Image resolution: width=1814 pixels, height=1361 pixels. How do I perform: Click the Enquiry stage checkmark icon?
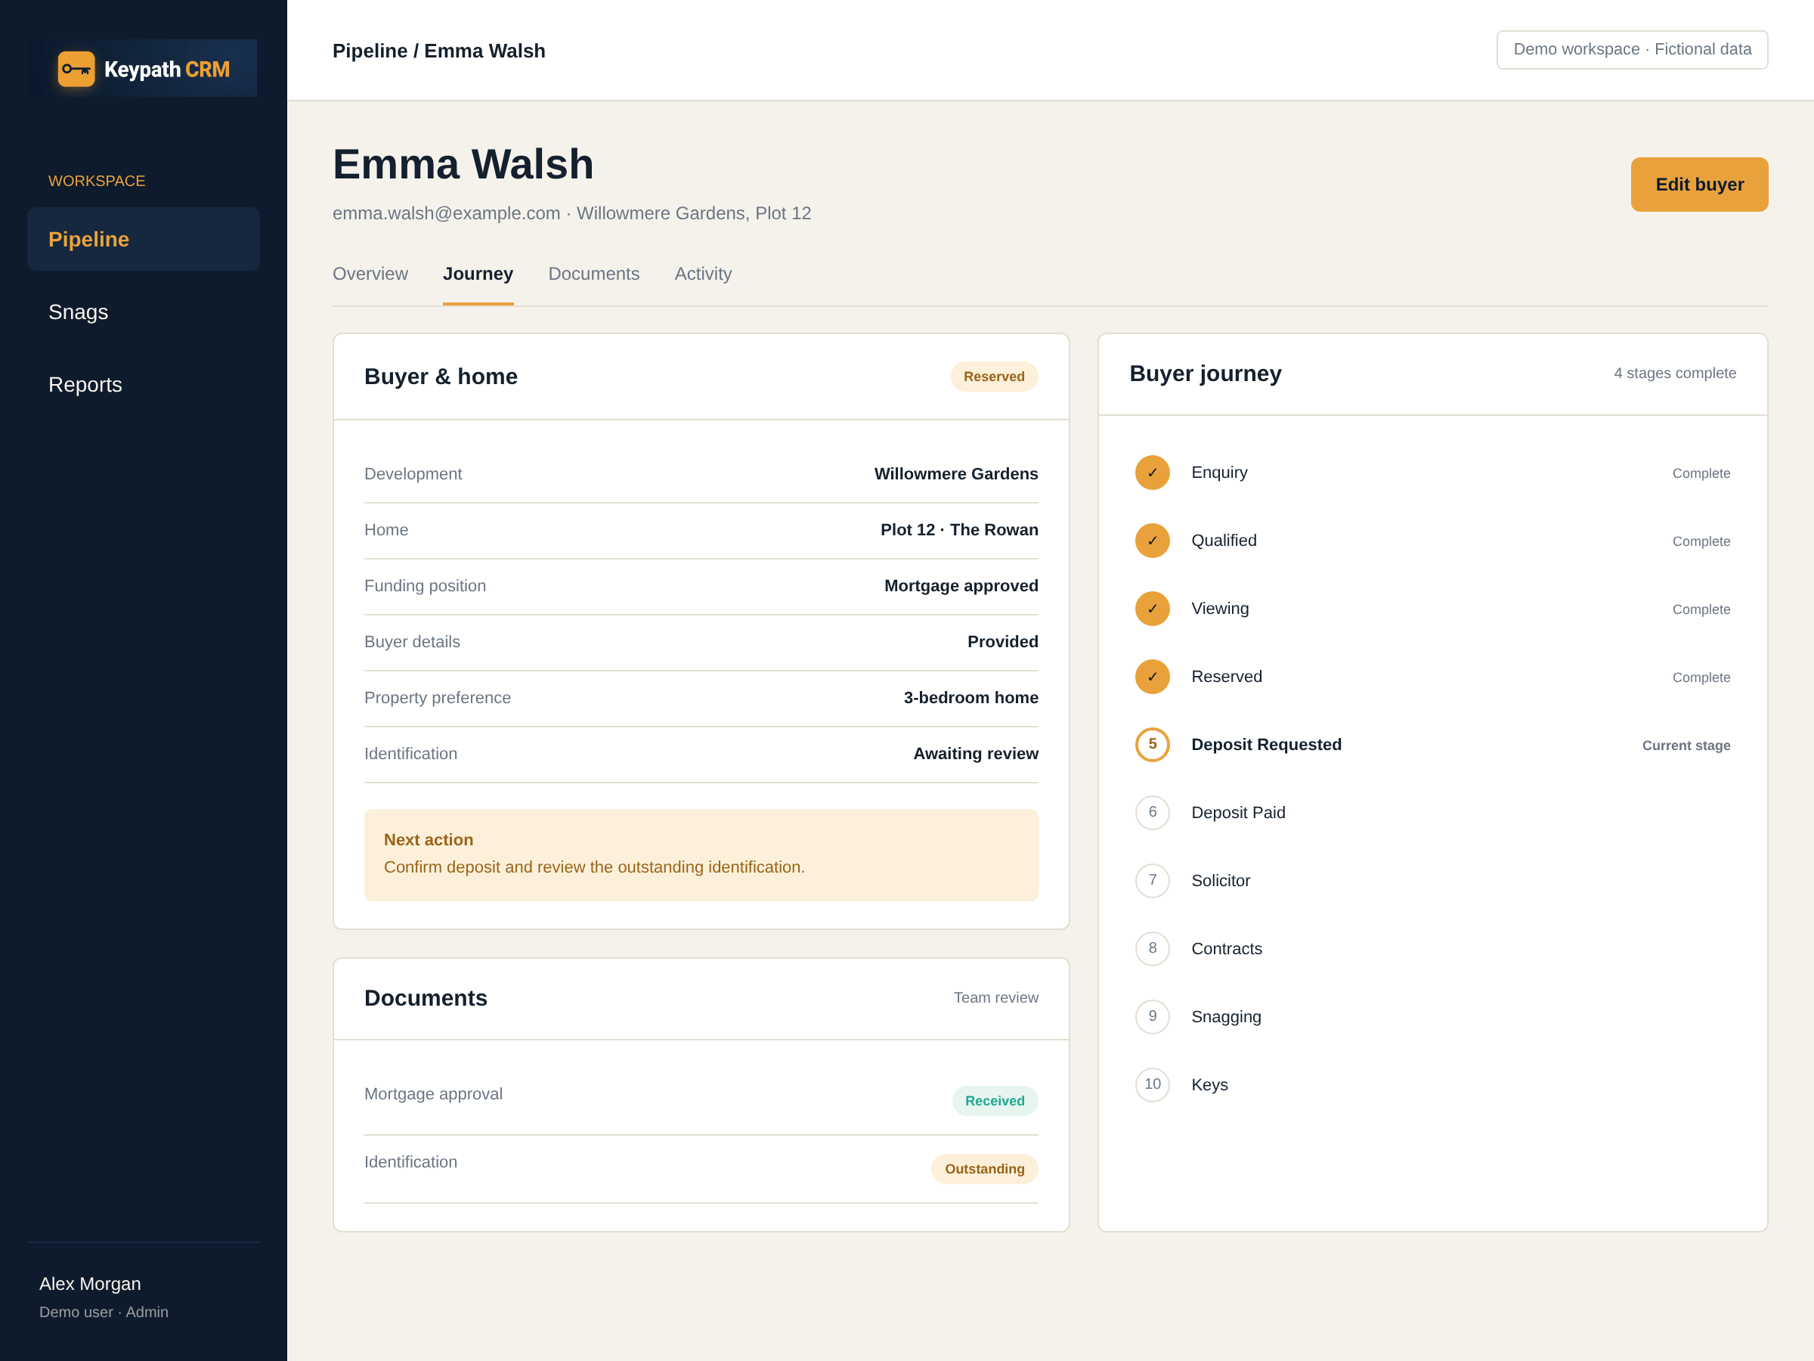[1152, 473]
